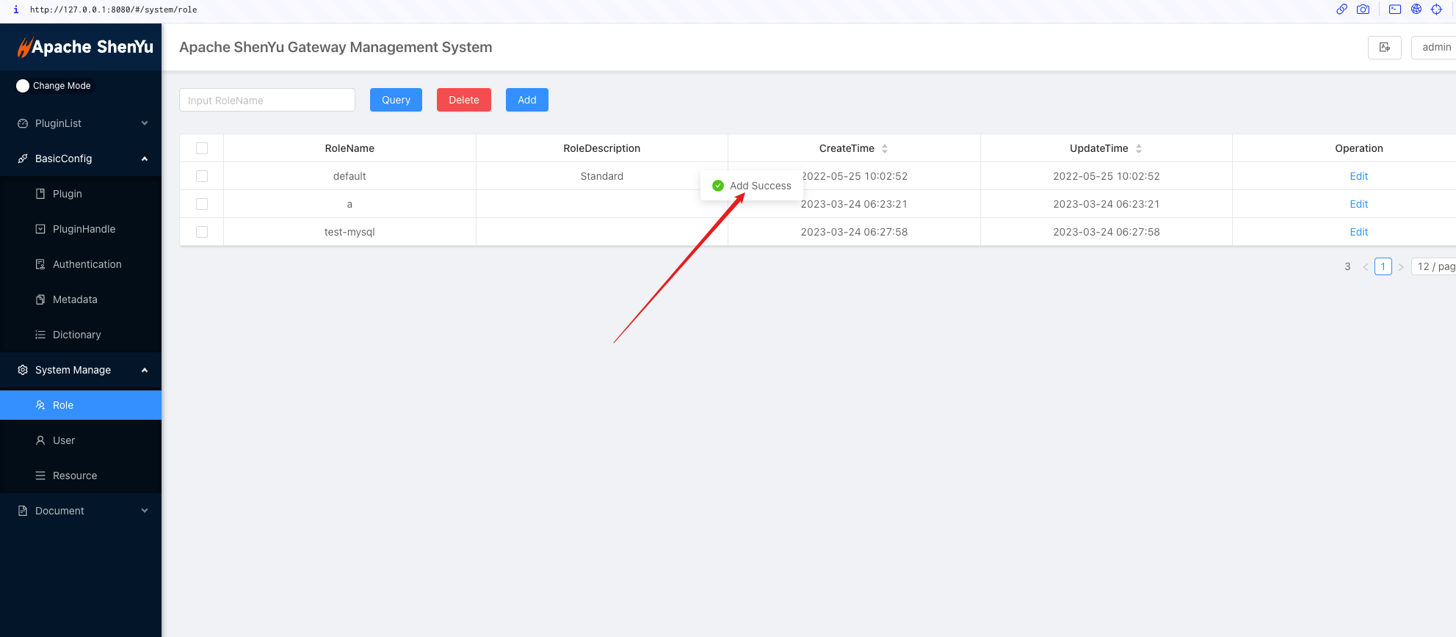The height and width of the screenshot is (637, 1456).
Task: Click the PluginHandle check-square icon
Action: (x=40, y=229)
